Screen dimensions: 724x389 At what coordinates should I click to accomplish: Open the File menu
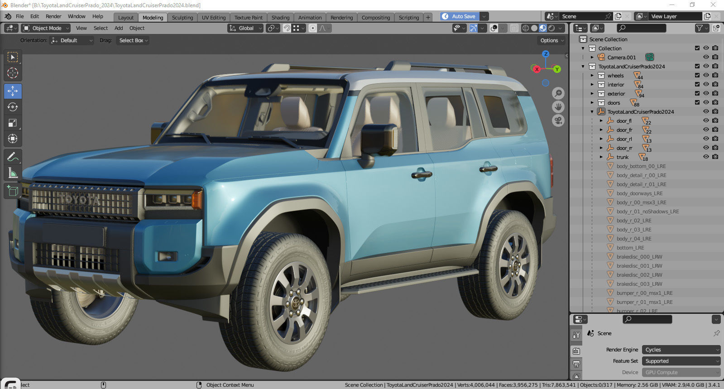(20, 16)
